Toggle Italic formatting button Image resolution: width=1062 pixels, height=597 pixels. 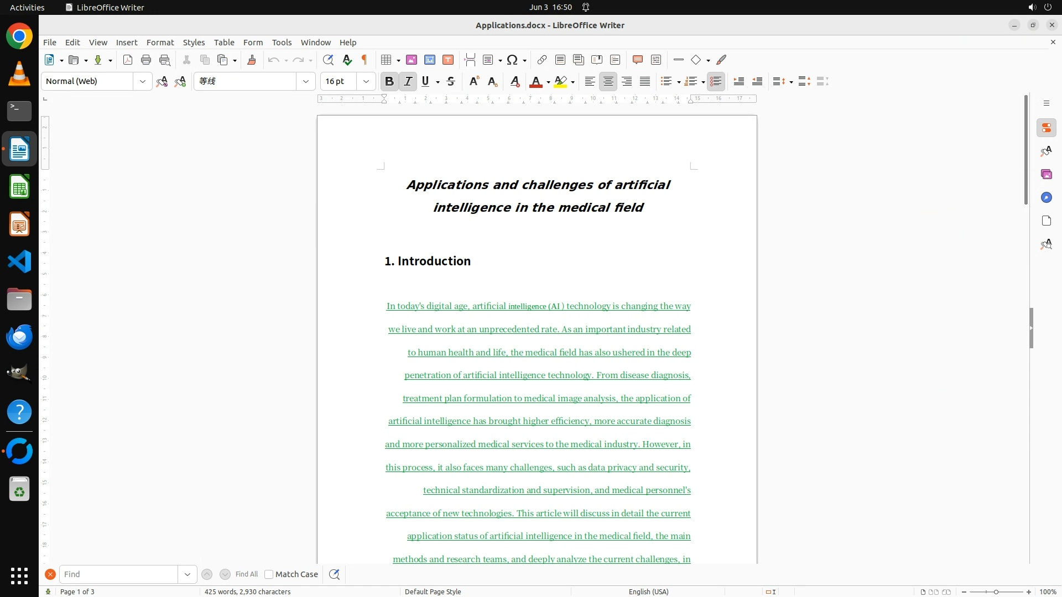(408, 81)
